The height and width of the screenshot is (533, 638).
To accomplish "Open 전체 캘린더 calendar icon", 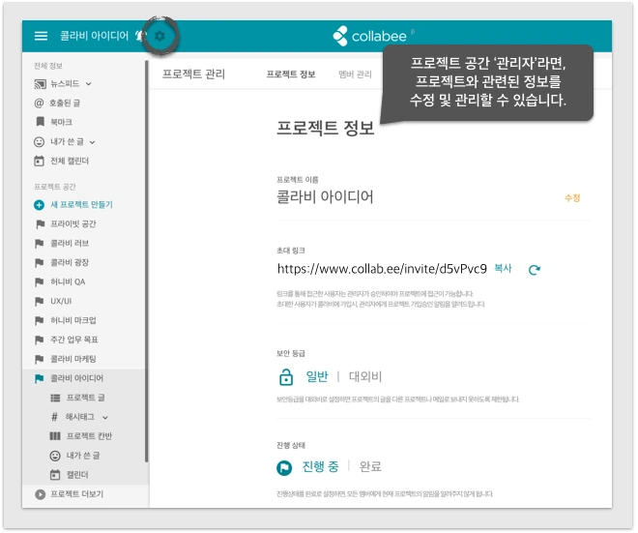I will 39,161.
